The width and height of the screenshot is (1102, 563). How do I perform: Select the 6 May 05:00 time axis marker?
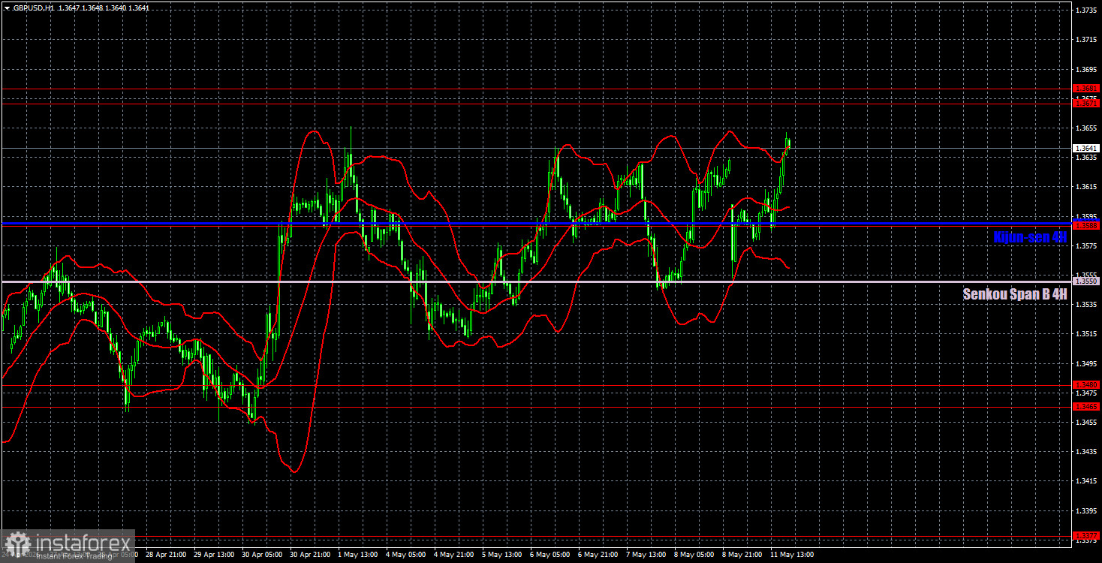point(550,555)
